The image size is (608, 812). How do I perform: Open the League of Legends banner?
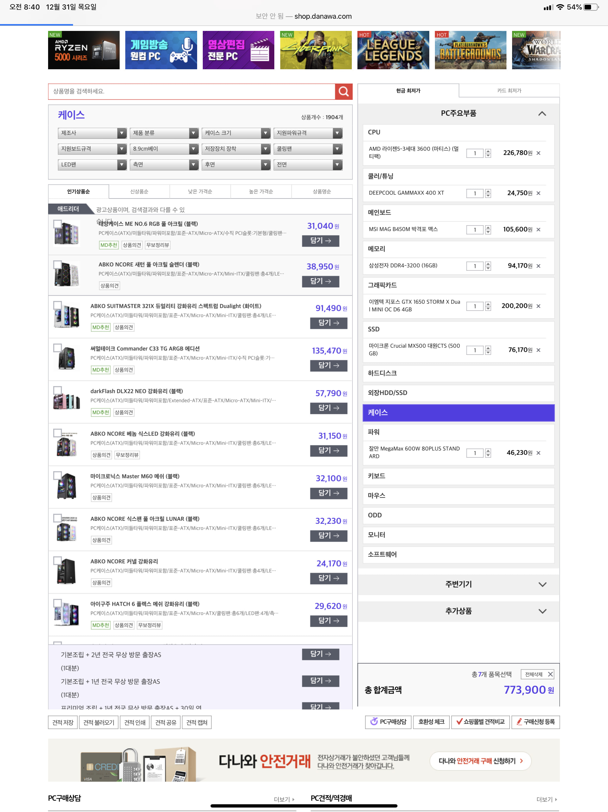393,50
